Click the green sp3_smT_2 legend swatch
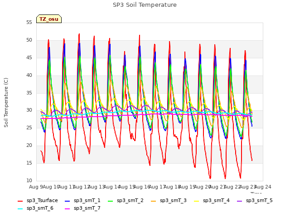 pyautogui.click(x=111, y=201)
